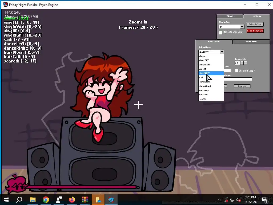Image resolution: width=273 pixels, height=205 pixels.
Task: Open the network status tray icon
Action: [232, 200]
